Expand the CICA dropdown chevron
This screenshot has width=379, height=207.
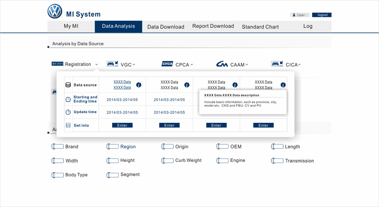(x=299, y=65)
